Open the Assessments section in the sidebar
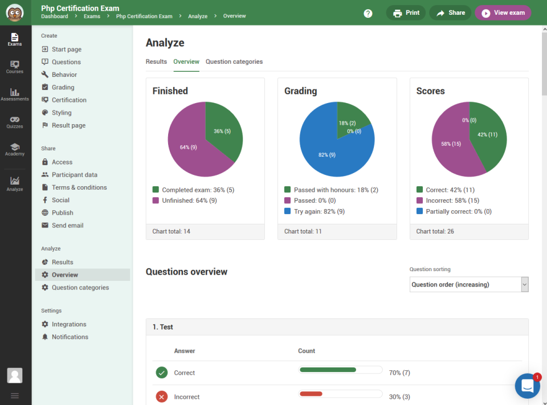The image size is (547, 405). 15,94
